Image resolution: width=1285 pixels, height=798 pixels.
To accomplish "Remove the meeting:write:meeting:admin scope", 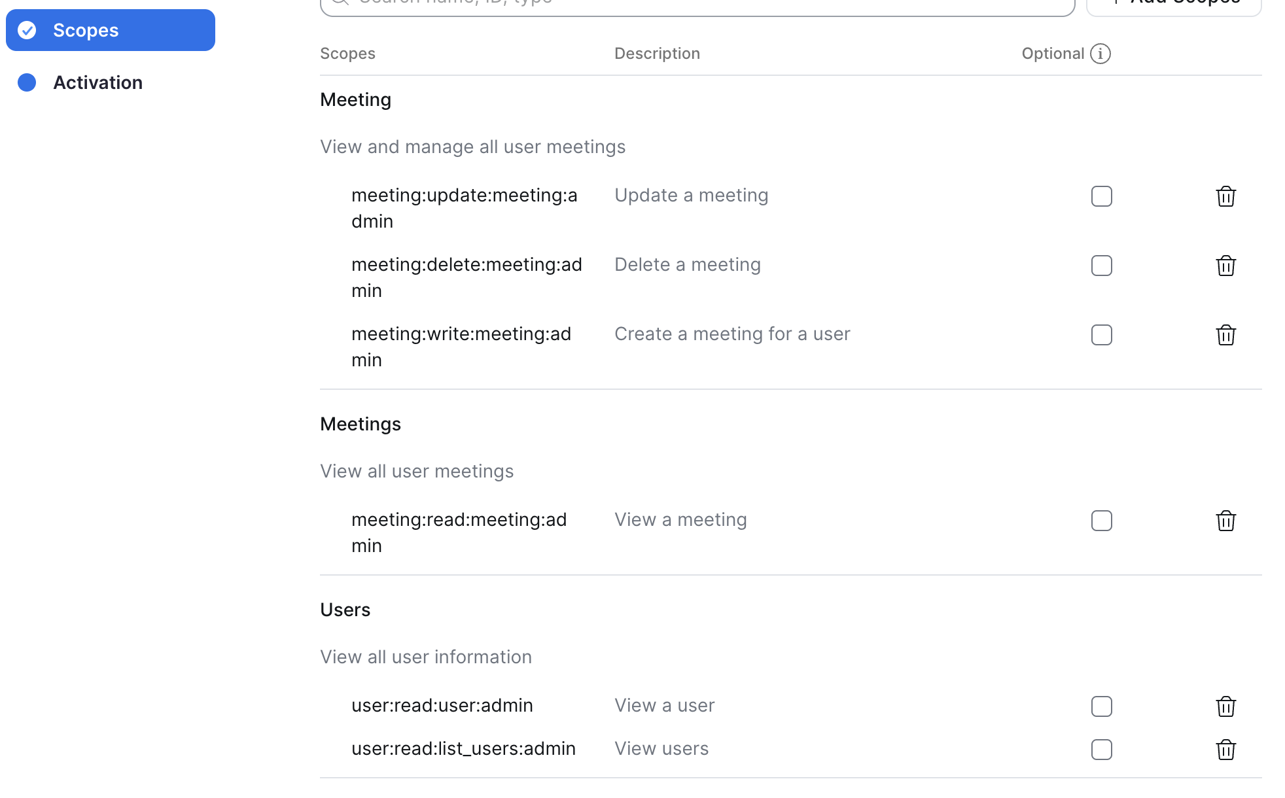I will tap(1225, 335).
